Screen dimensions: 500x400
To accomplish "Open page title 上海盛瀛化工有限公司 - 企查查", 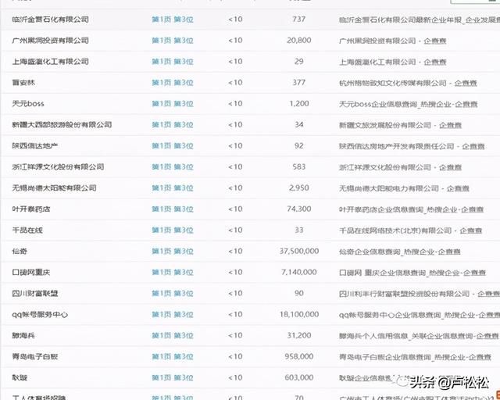I will pos(392,62).
